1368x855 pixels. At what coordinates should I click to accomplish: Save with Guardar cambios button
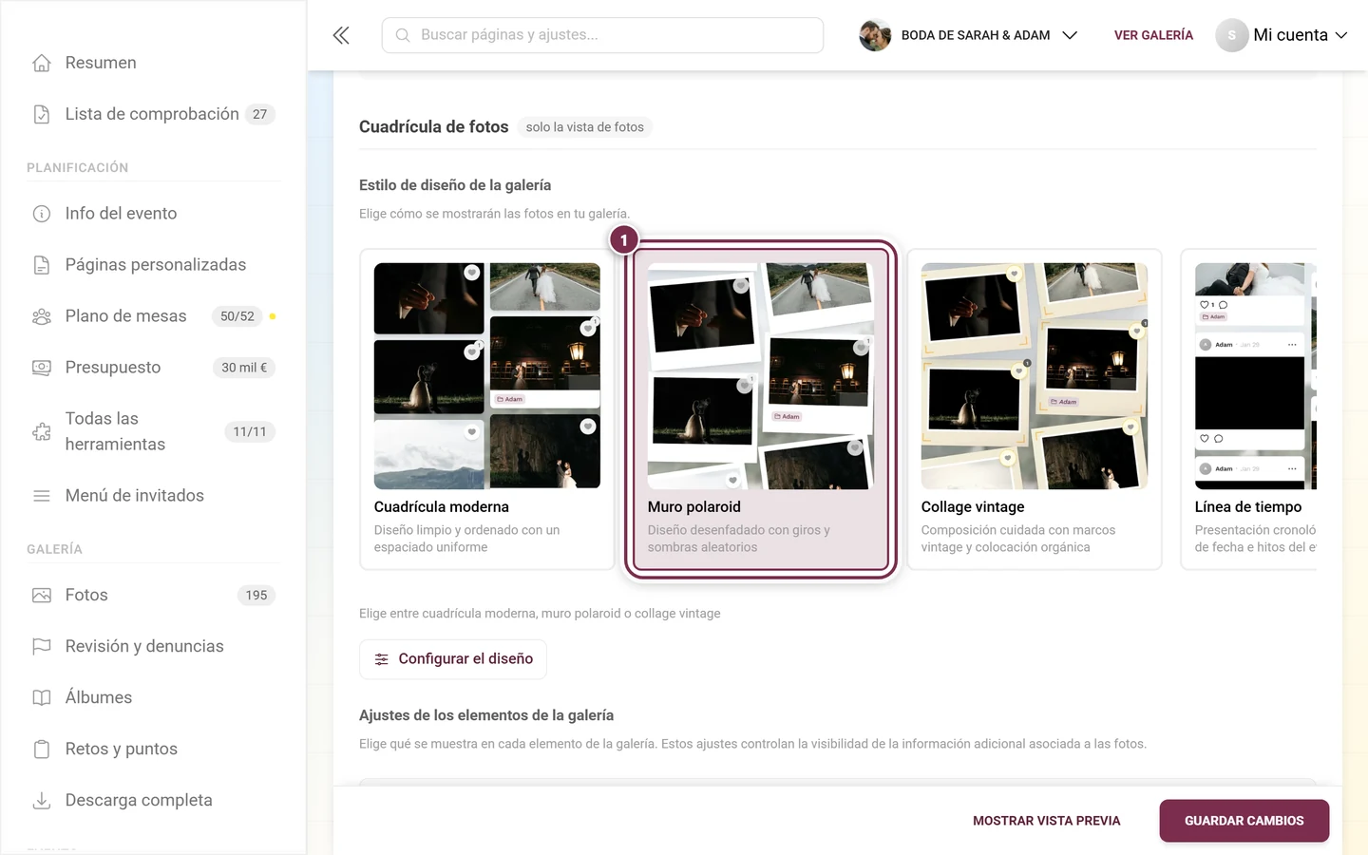click(x=1244, y=821)
